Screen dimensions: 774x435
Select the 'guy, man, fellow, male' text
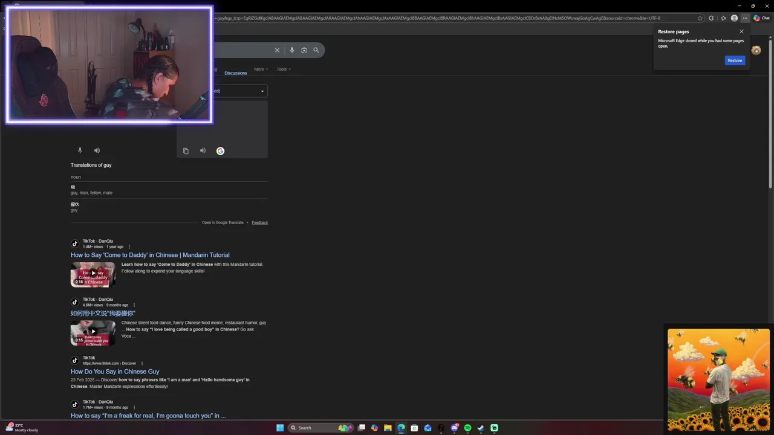click(x=91, y=193)
